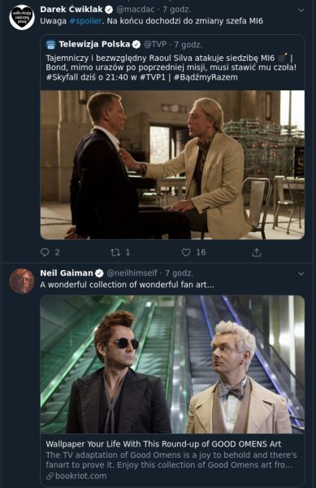Click the quoted TVP tweet text
Viewport: 316px width, 488px height.
tap(171, 68)
